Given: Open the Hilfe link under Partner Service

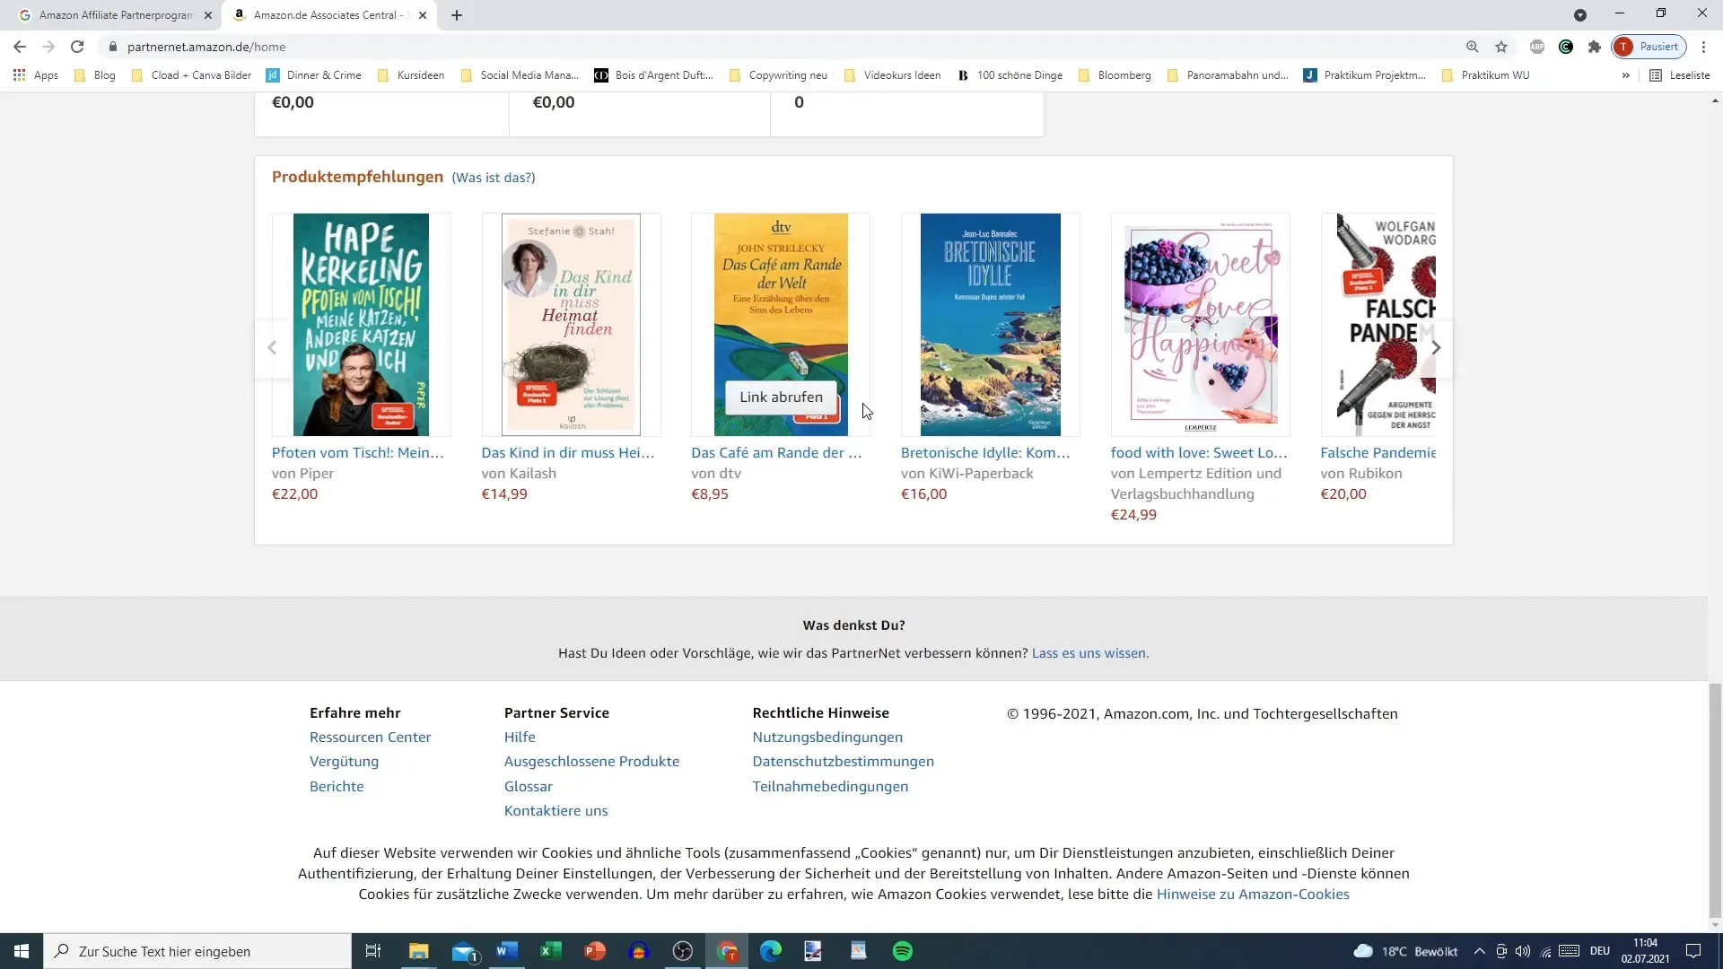Looking at the screenshot, I should 520,738.
